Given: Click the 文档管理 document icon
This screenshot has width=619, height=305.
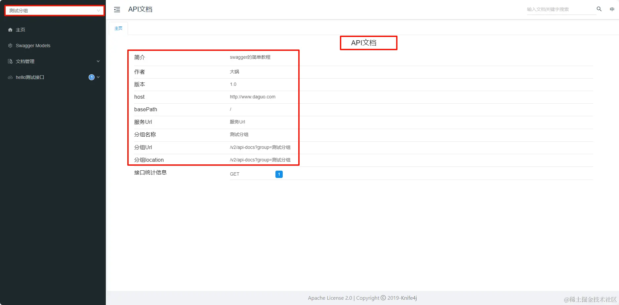Looking at the screenshot, I should (x=10, y=61).
